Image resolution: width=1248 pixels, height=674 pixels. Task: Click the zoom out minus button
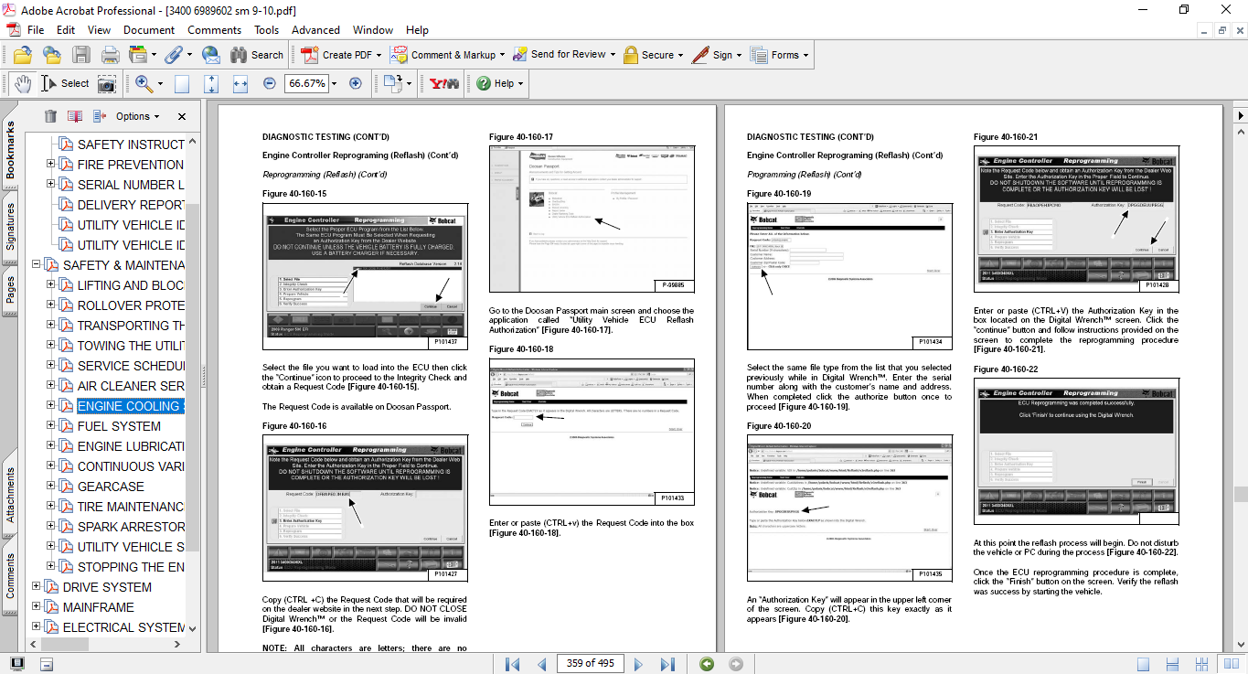tap(269, 83)
